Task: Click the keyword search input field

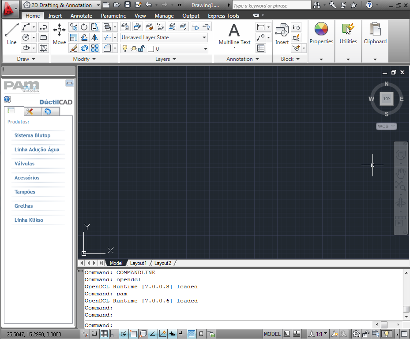Action: coord(271,5)
